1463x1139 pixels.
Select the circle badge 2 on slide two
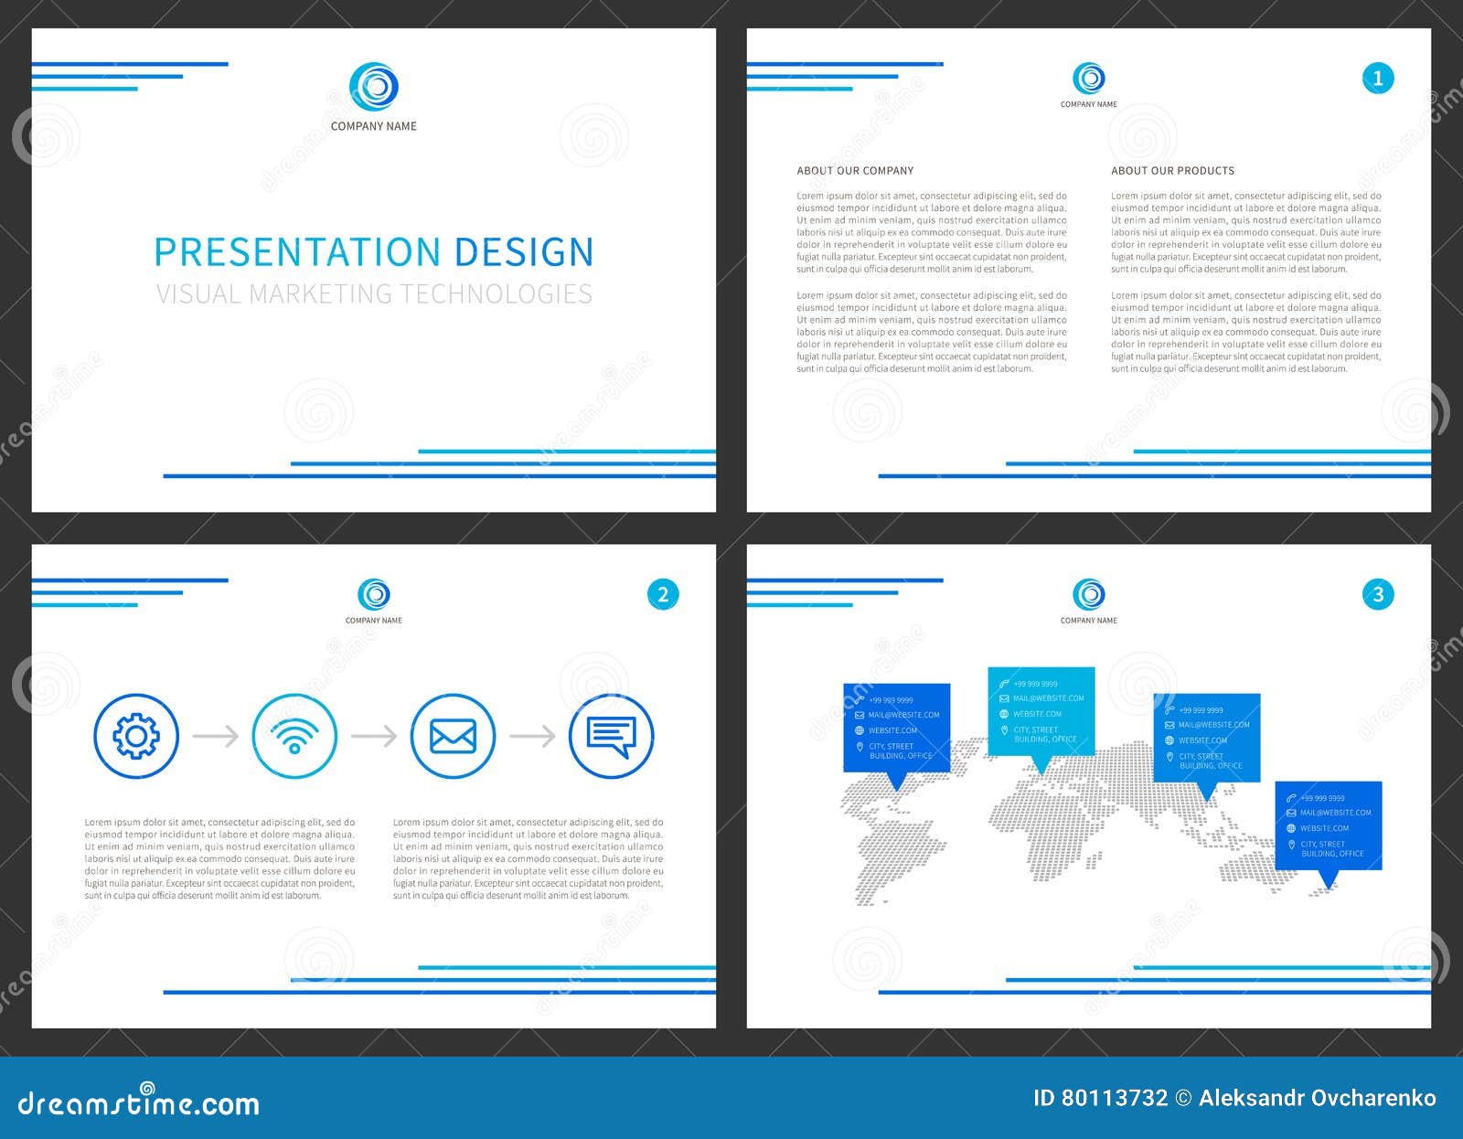tap(663, 594)
